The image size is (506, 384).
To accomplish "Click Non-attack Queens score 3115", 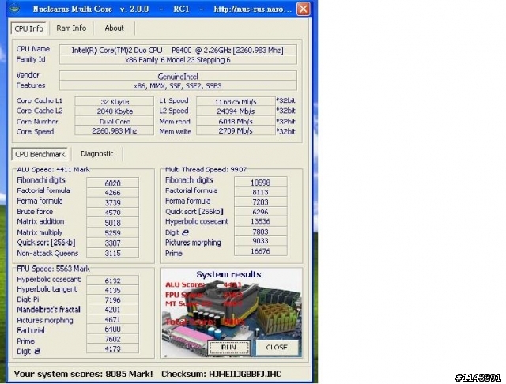I will [112, 253].
